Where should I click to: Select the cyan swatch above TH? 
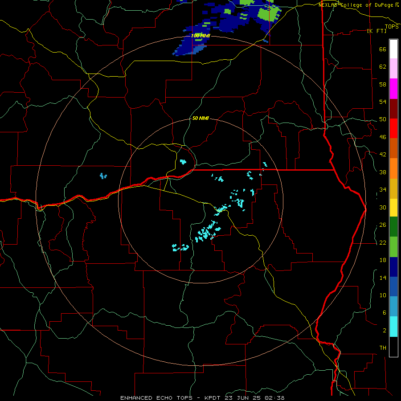pos(393,327)
